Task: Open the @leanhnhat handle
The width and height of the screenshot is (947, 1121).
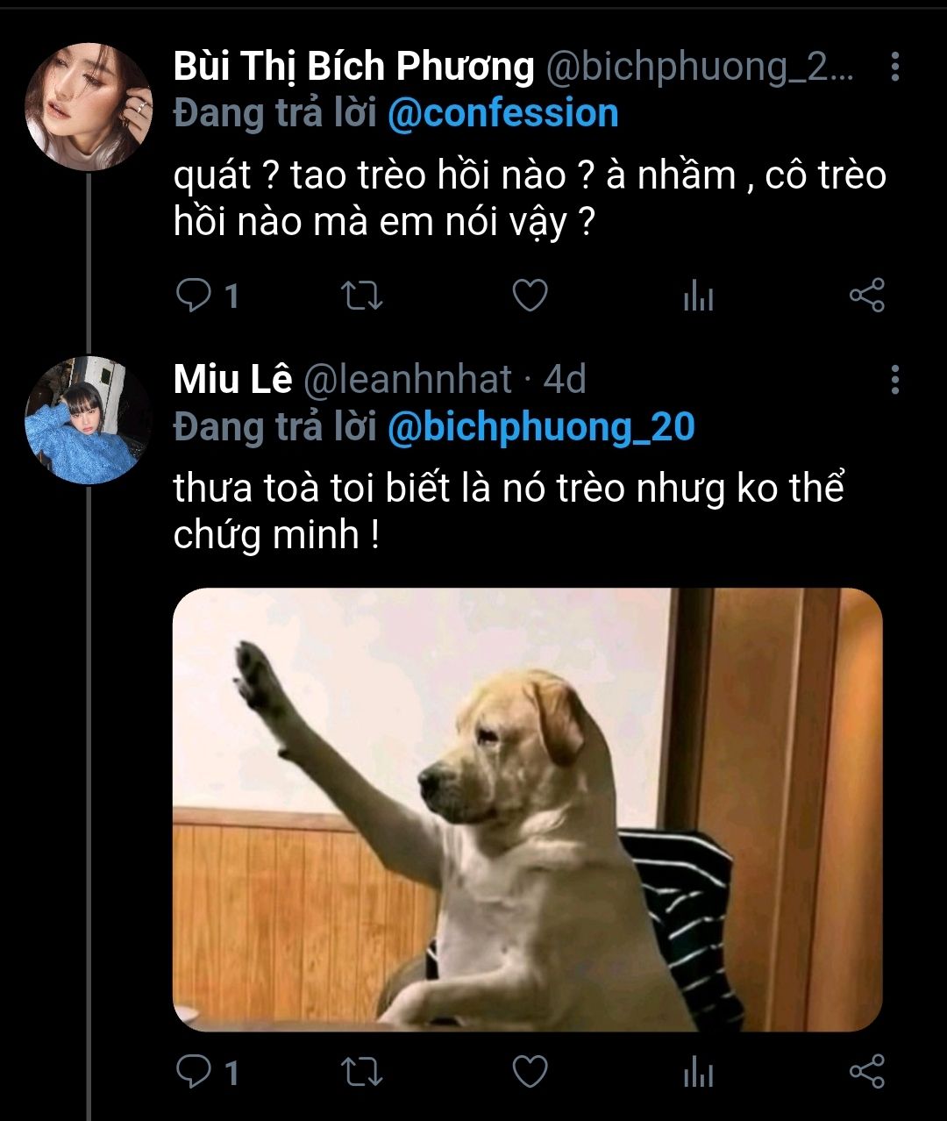Action: pyautogui.click(x=407, y=379)
